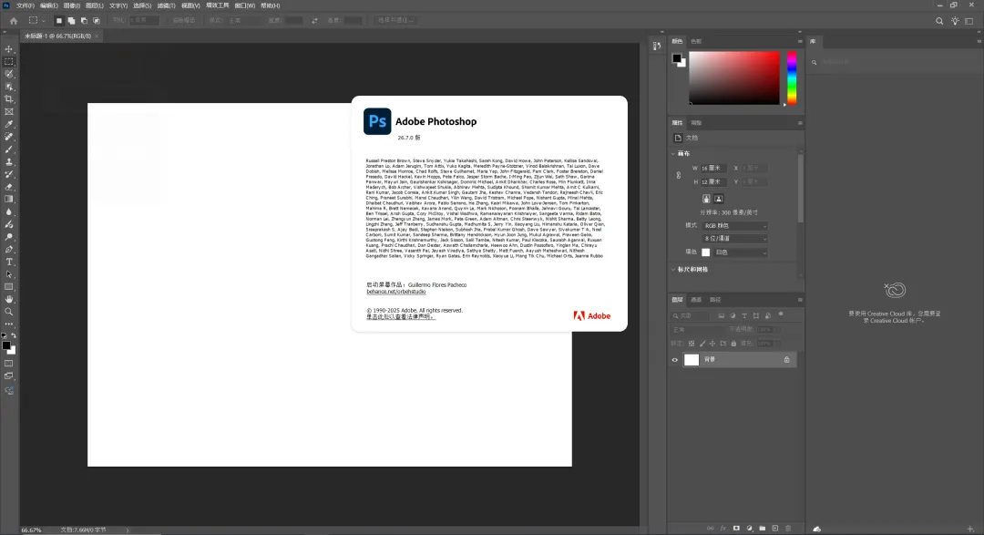Collapse the 画布 section

673,154
